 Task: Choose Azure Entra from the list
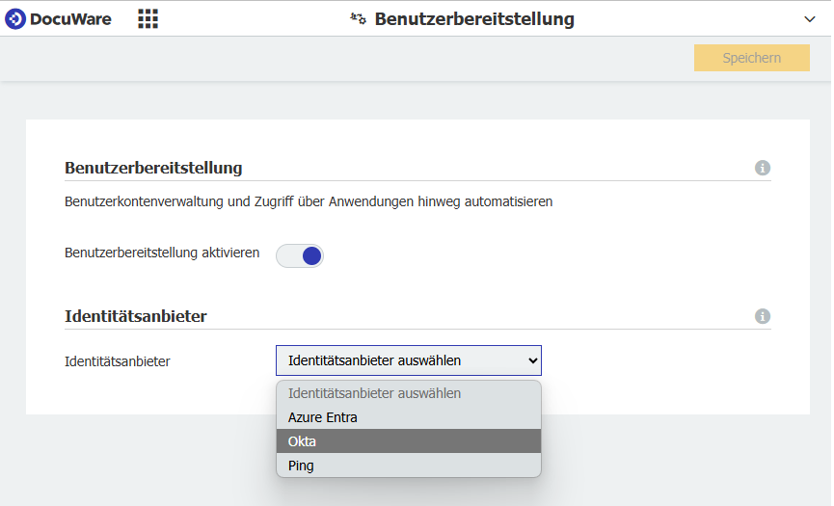coord(409,417)
